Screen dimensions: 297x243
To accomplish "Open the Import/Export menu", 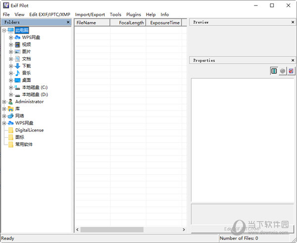I will point(90,15).
